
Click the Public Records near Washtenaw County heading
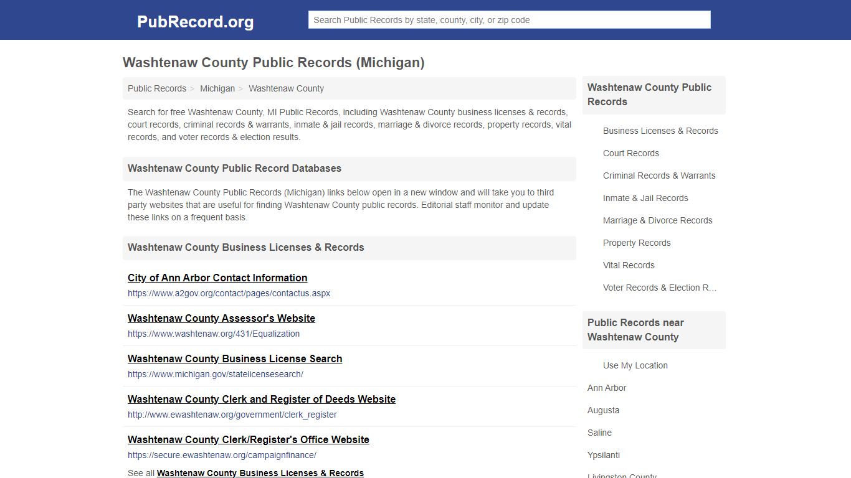click(635, 330)
